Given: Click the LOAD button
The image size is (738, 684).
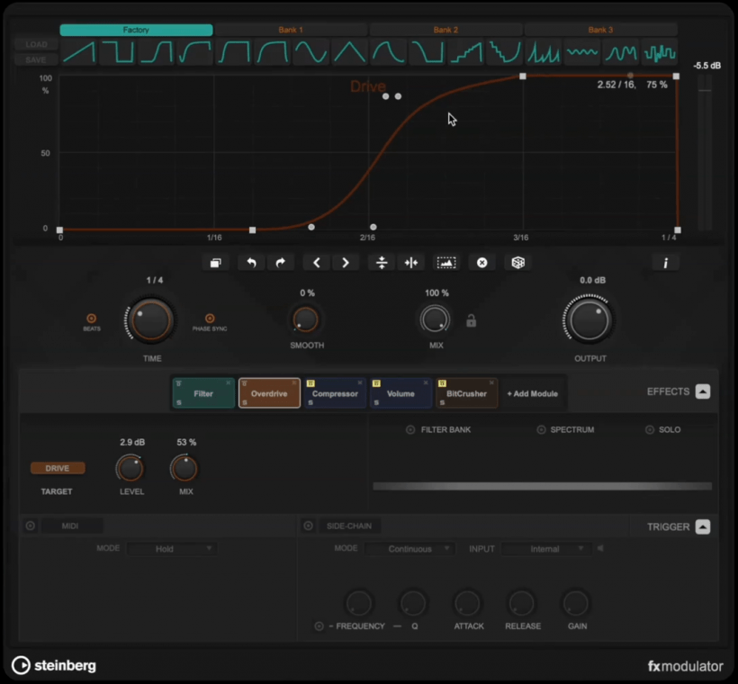Looking at the screenshot, I should (x=36, y=43).
